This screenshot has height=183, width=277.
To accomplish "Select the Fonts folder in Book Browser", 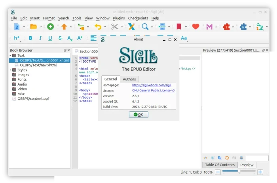I will pyautogui.click(x=22, y=79).
